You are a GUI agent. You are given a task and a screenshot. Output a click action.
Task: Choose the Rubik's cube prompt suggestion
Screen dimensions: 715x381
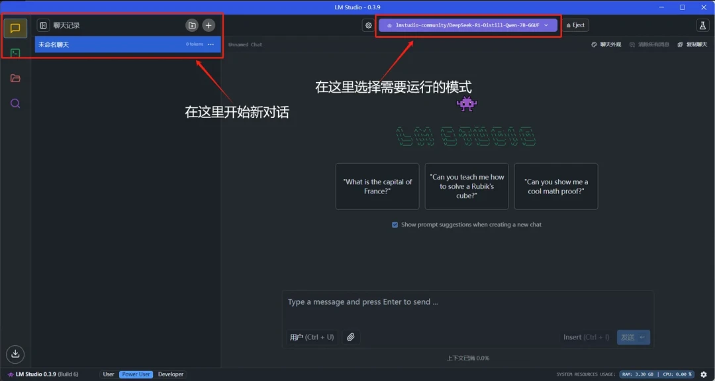click(x=467, y=186)
